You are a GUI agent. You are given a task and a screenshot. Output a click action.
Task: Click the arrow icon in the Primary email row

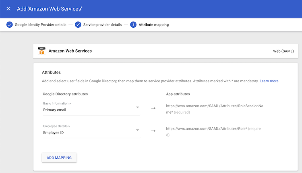pos(153,108)
